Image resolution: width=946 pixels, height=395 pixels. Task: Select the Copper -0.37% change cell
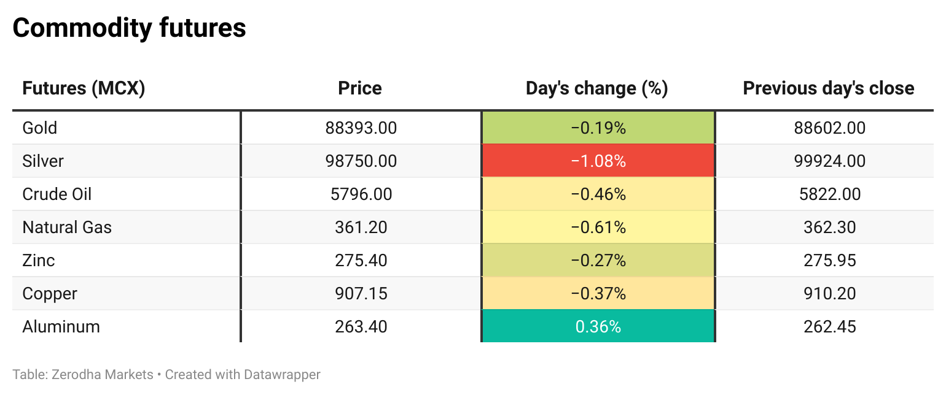click(598, 294)
